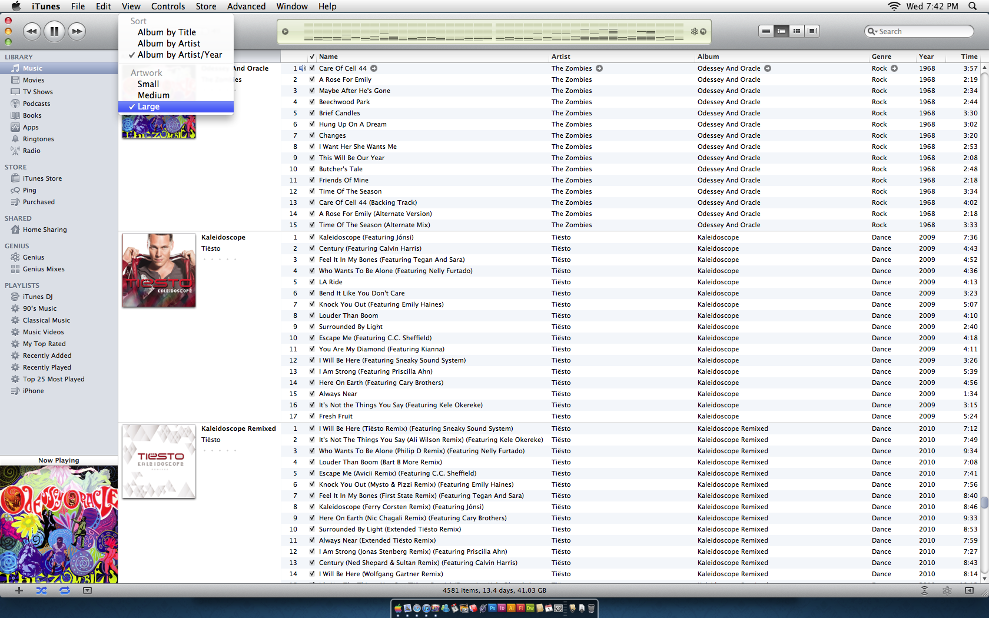989x618 pixels.
Task: Open Genius Mixes
Action: [x=44, y=269]
